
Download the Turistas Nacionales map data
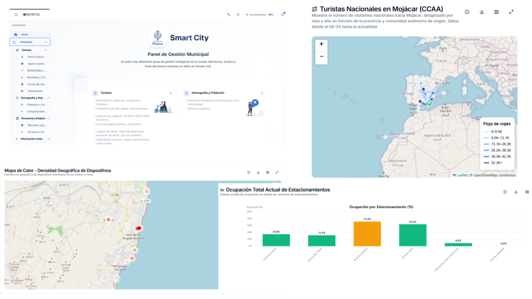coord(482,12)
